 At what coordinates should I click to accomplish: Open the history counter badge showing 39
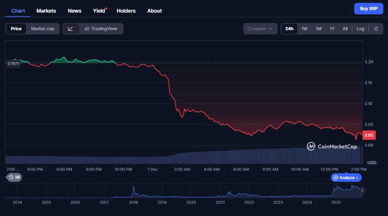14,177
